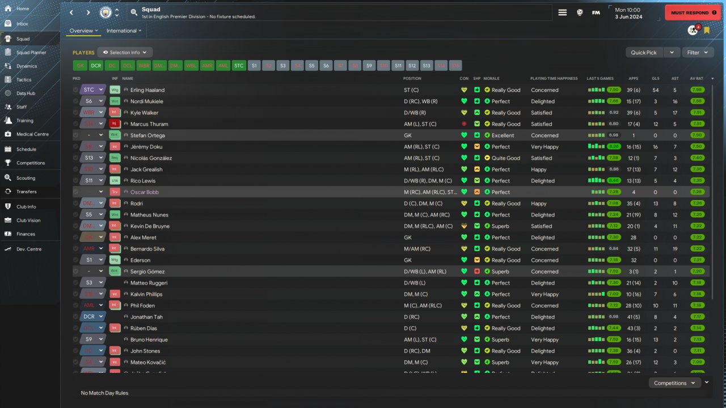Open the Competitions dropdown at the bottom

[674, 383]
